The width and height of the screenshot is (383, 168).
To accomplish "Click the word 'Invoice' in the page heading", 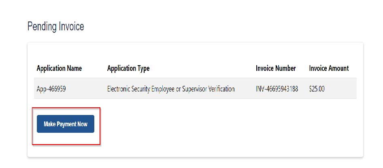I will (x=72, y=27).
